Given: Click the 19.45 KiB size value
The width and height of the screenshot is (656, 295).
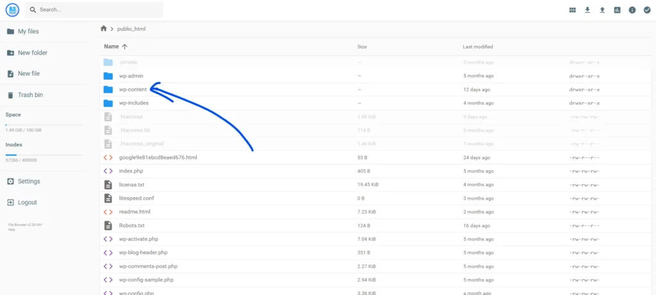Looking at the screenshot, I should (x=368, y=184).
